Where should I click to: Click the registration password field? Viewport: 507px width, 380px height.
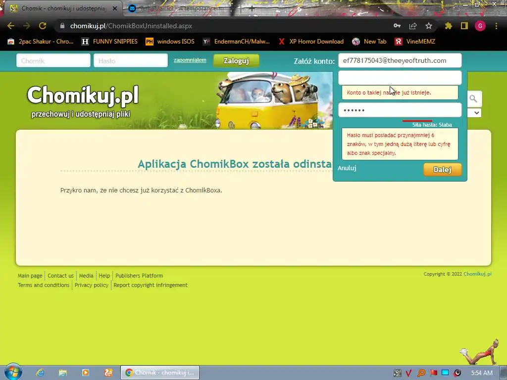click(x=400, y=110)
